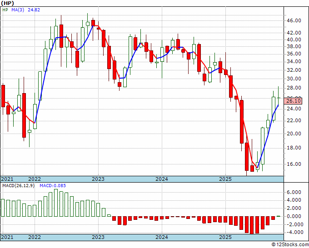Click the MA(3) indicator label
This screenshot has width=309, height=248.
(x=18, y=10)
